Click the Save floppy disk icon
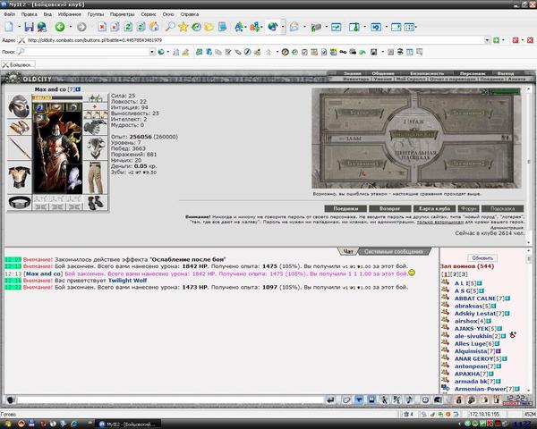537x429 pixels. click(x=29, y=27)
